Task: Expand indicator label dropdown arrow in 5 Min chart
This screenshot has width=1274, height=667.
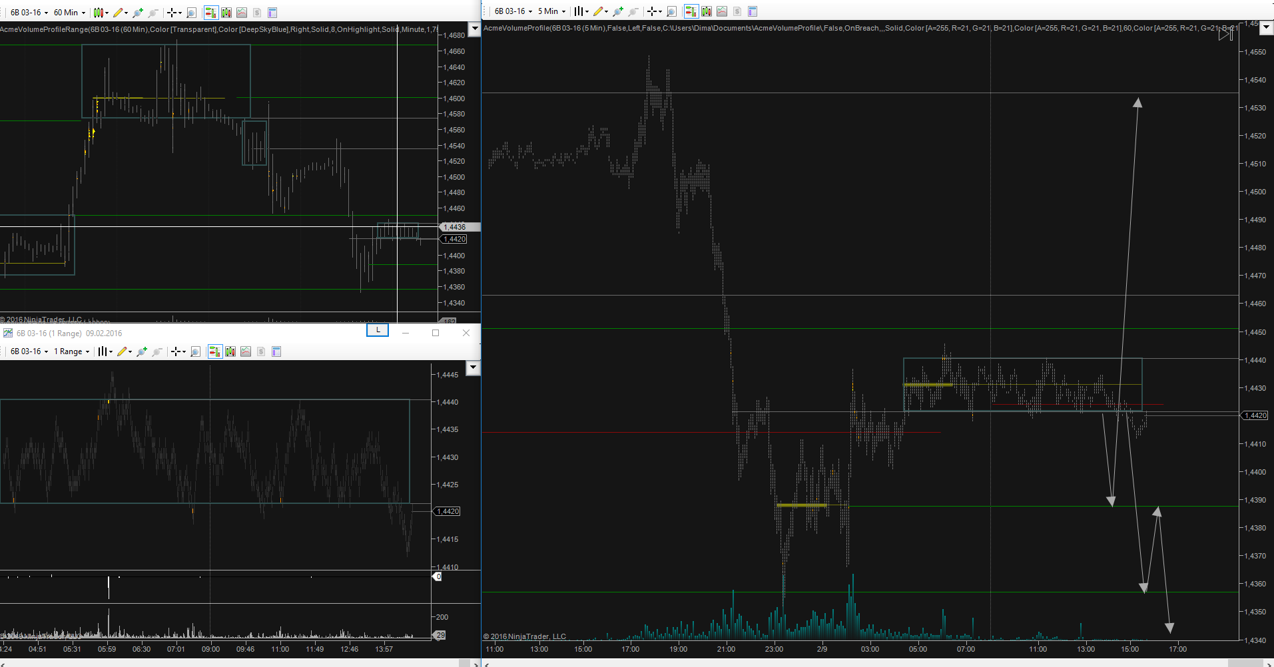Action: click(1267, 28)
